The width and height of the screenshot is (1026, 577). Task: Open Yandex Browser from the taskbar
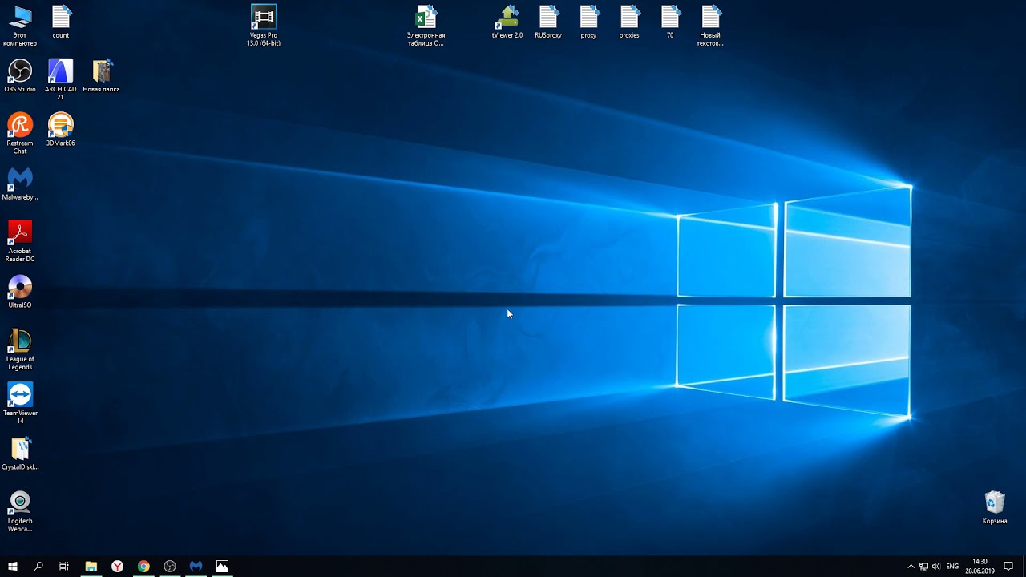tap(118, 566)
